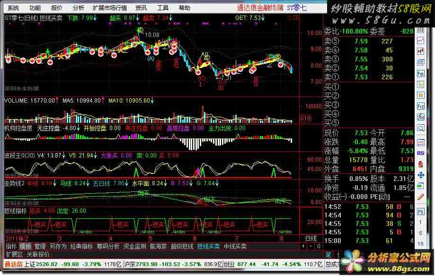435x276 pixels.
Task: Open the 资讯 menu
Action: [141, 8]
